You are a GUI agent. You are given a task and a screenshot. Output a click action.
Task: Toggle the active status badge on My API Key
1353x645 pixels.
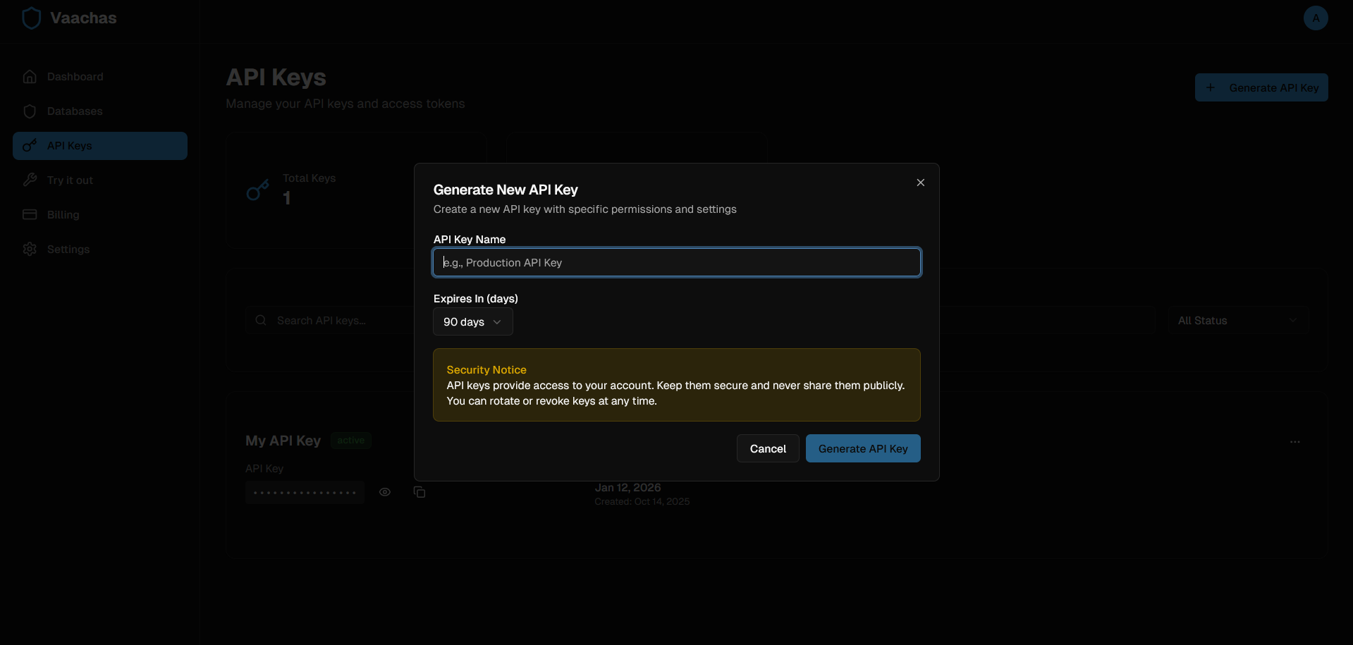(350, 440)
